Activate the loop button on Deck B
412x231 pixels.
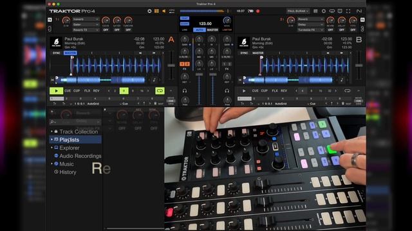[x=348, y=90]
